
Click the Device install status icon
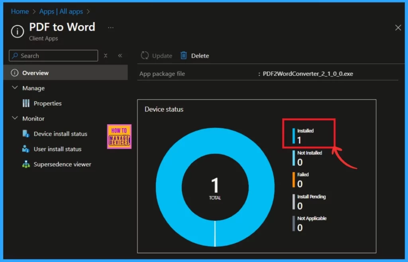point(26,134)
